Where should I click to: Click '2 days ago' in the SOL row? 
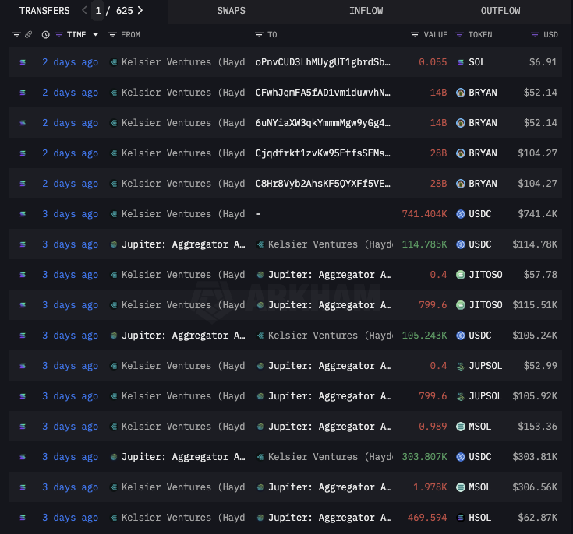click(x=70, y=62)
